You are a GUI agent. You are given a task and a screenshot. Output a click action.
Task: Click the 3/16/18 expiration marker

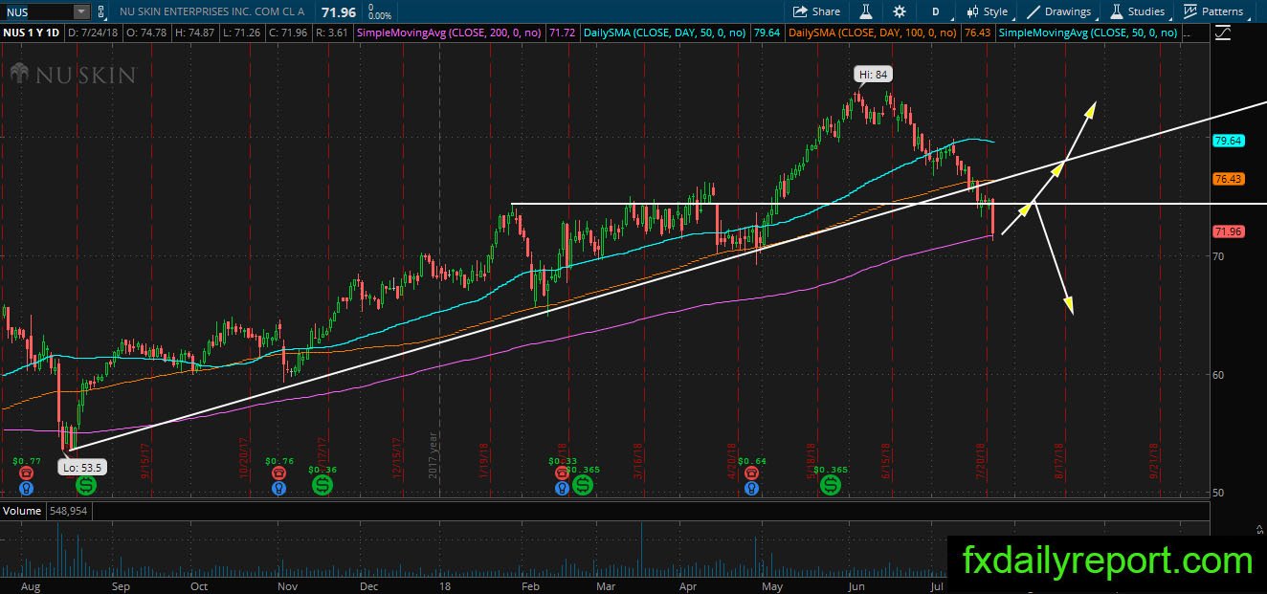639,460
